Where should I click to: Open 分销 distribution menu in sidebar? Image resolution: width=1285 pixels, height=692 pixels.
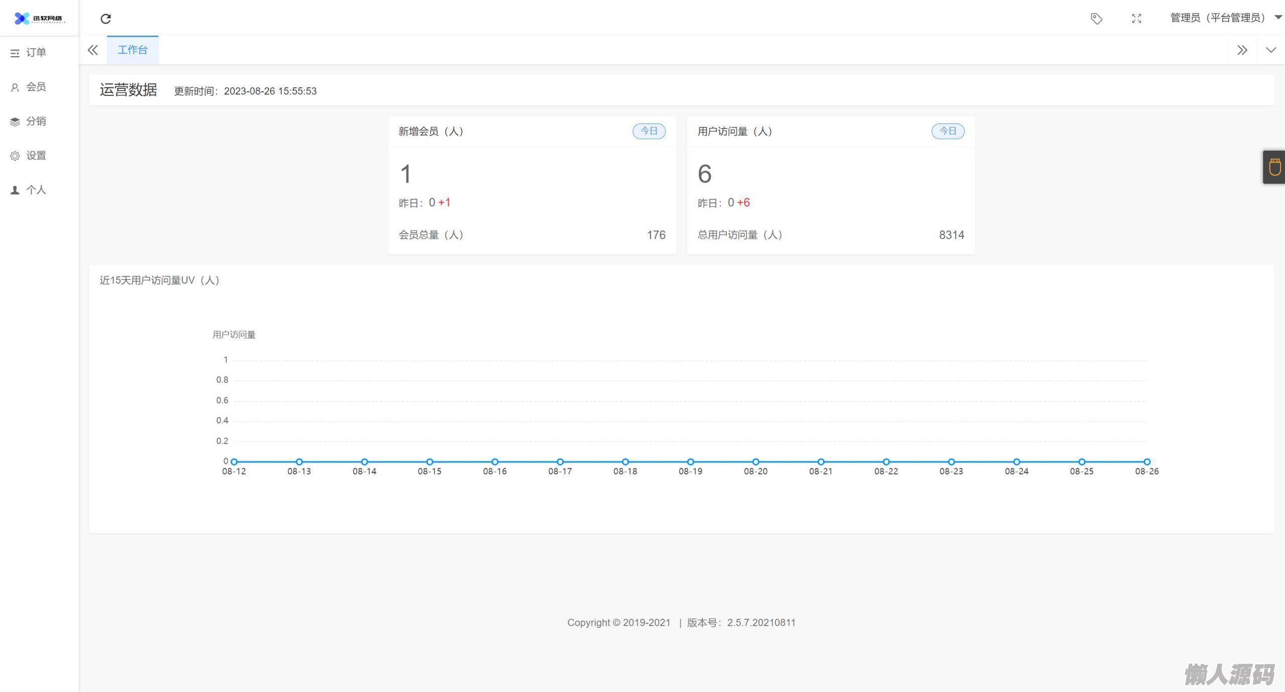pyautogui.click(x=35, y=121)
